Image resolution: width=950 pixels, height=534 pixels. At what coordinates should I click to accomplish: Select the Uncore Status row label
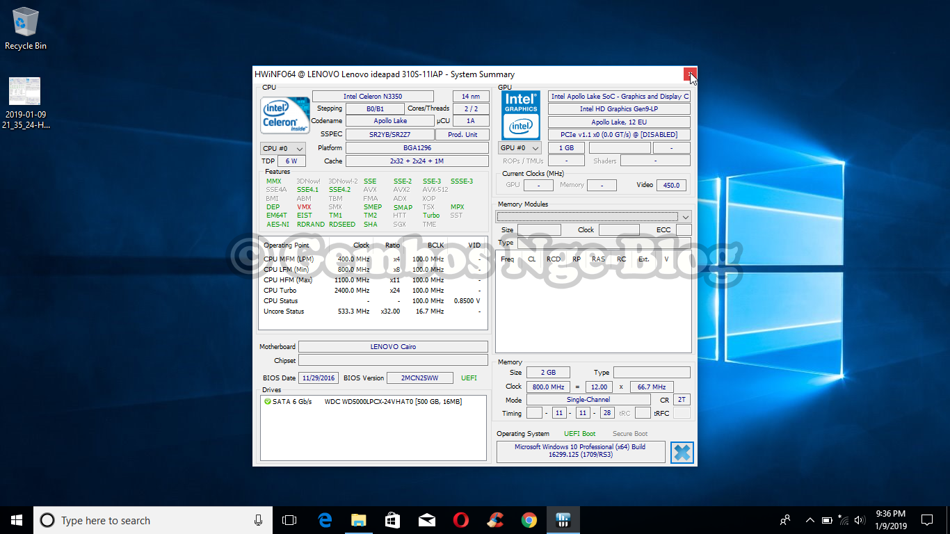point(284,311)
